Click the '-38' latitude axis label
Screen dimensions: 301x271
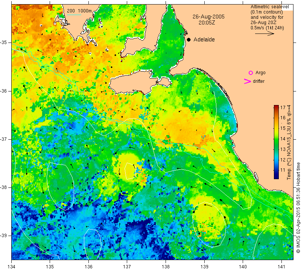point(4,187)
